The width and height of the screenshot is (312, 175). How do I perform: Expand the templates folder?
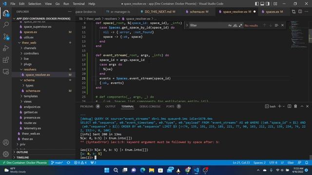point(31,96)
